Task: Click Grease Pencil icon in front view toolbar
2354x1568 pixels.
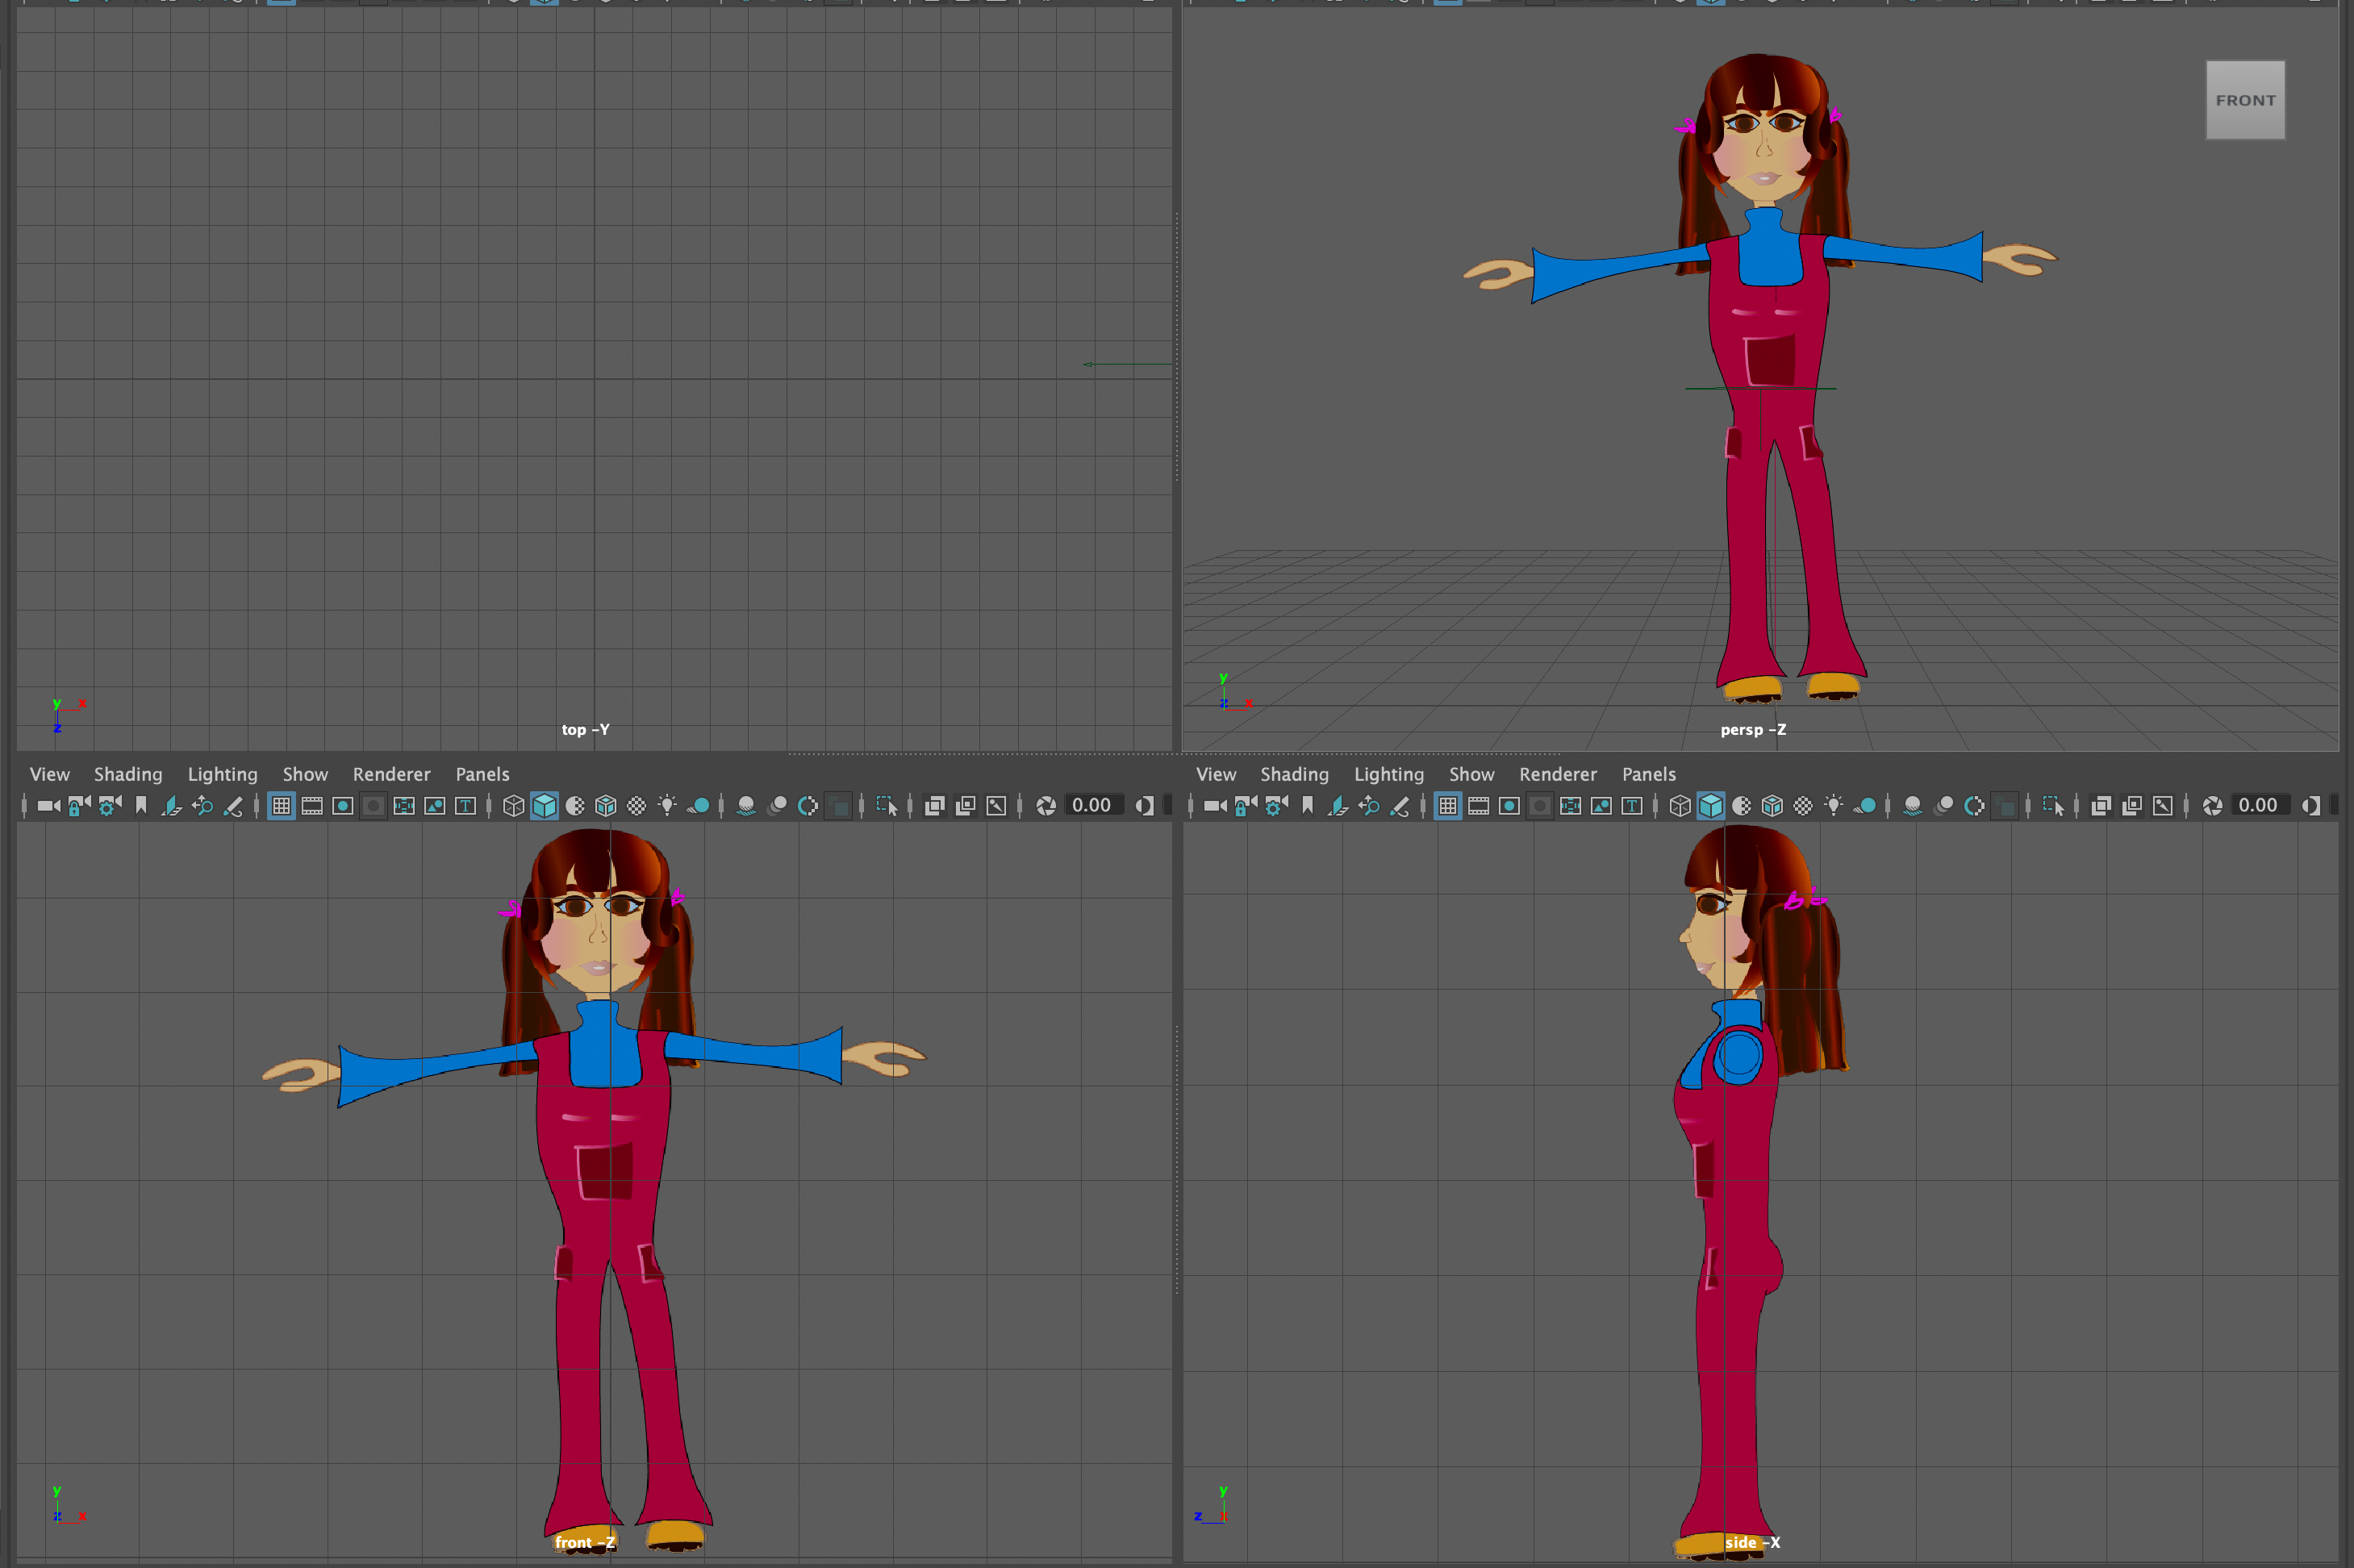Action: (x=233, y=806)
